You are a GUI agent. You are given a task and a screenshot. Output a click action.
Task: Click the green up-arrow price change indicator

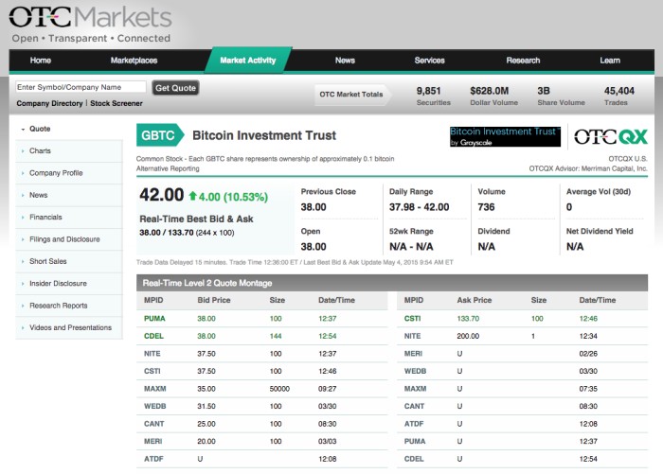click(193, 196)
